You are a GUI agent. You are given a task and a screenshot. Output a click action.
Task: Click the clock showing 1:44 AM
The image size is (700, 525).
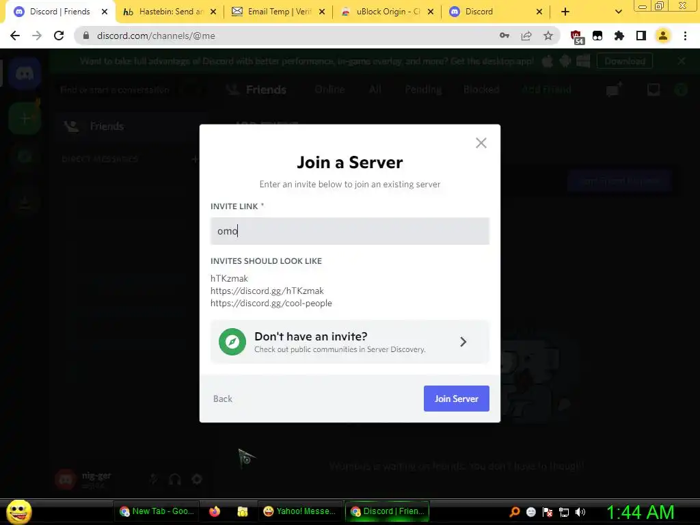coord(640,511)
